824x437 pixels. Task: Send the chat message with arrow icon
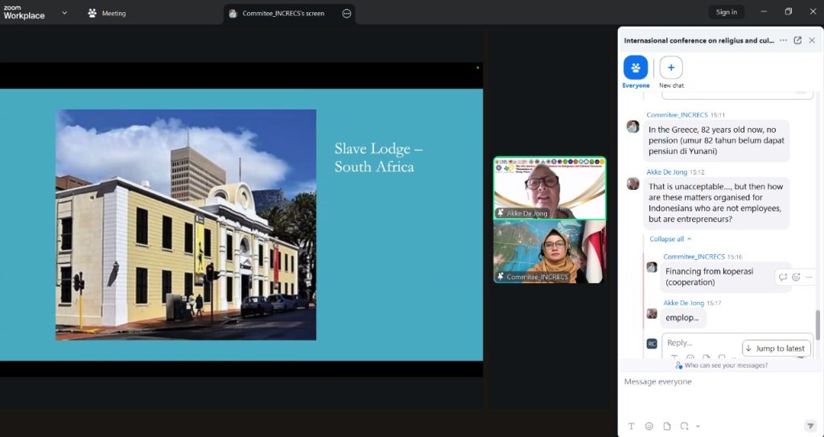(x=810, y=426)
